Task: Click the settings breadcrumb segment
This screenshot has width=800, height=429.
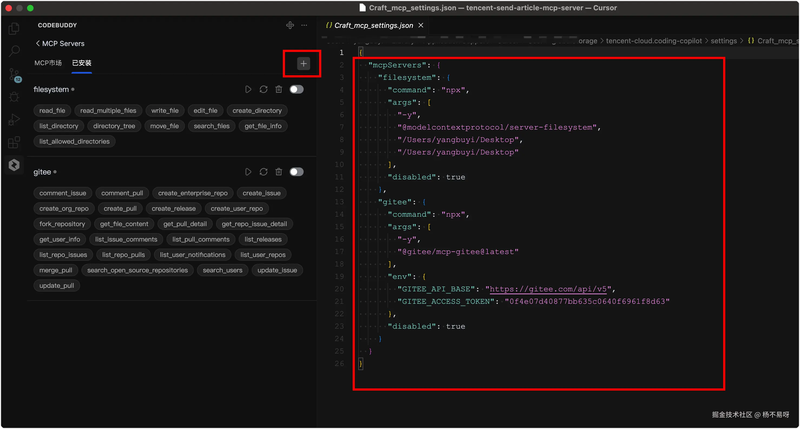Action: [x=724, y=41]
